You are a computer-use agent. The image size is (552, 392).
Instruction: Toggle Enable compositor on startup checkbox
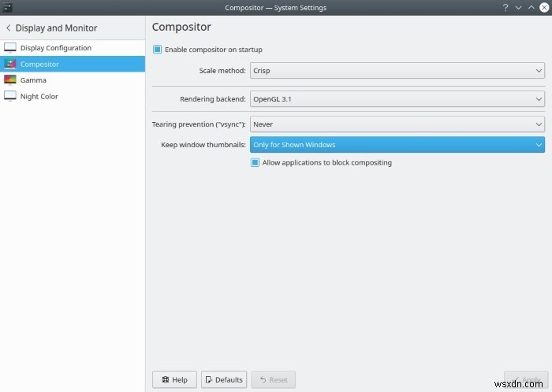[x=158, y=50]
